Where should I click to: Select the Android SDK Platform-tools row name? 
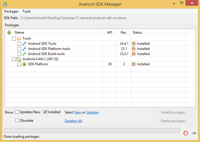[49, 49]
